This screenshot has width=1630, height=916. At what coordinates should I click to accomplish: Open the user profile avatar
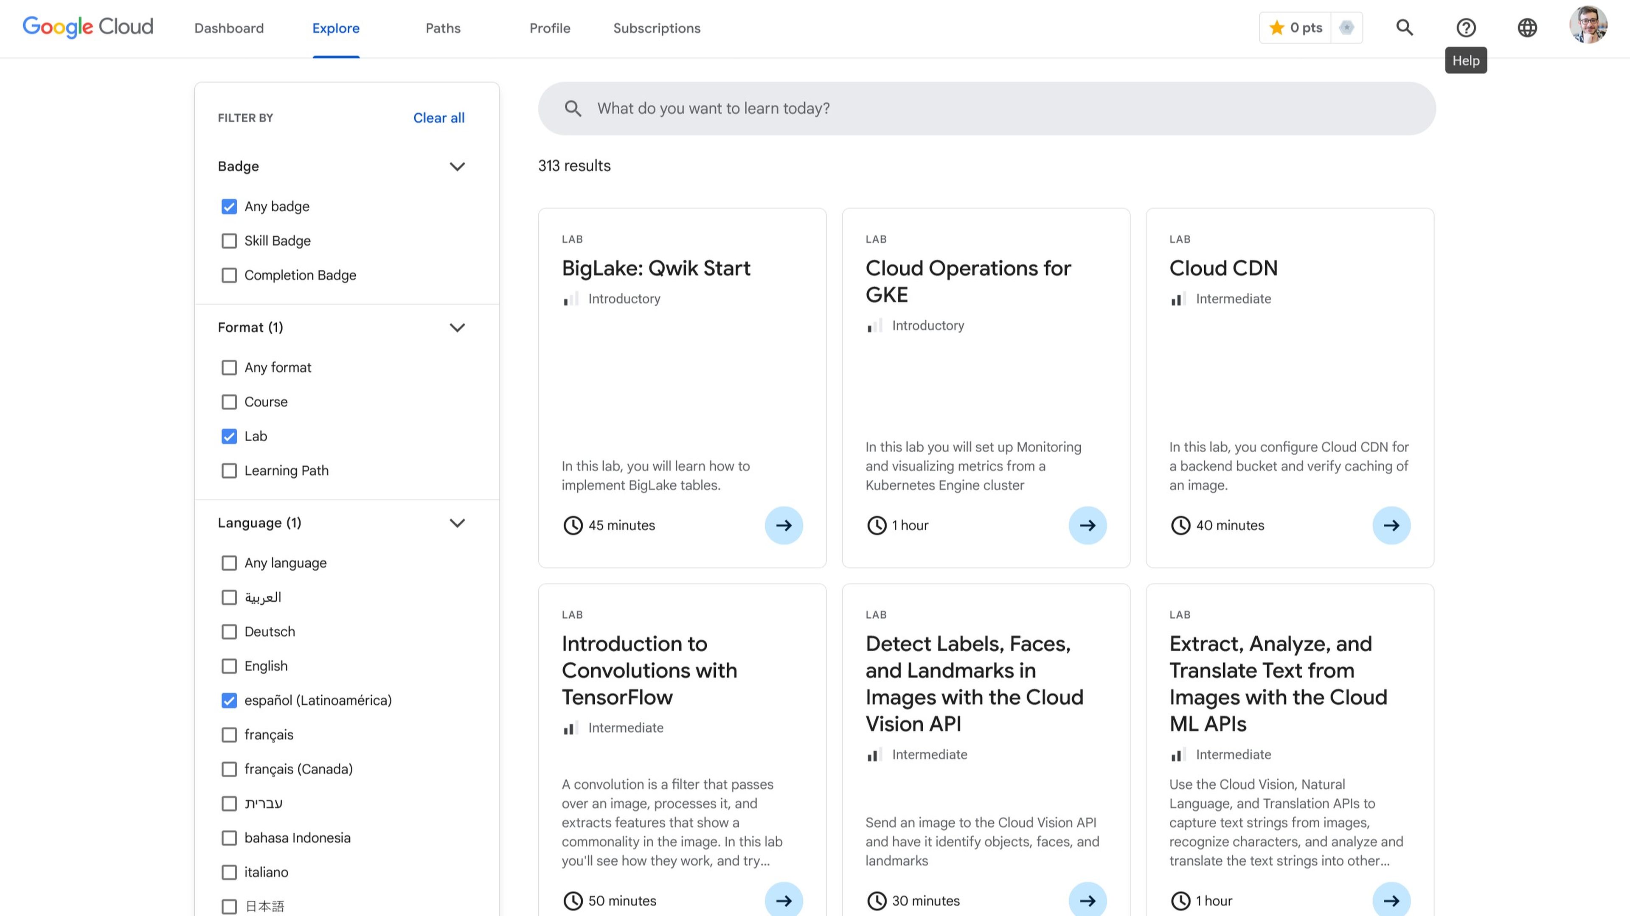1588,25
